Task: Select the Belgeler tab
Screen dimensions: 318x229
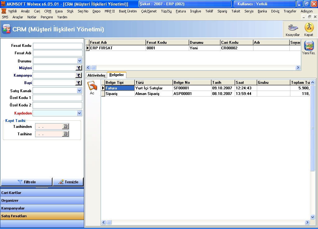Action: click(x=116, y=75)
